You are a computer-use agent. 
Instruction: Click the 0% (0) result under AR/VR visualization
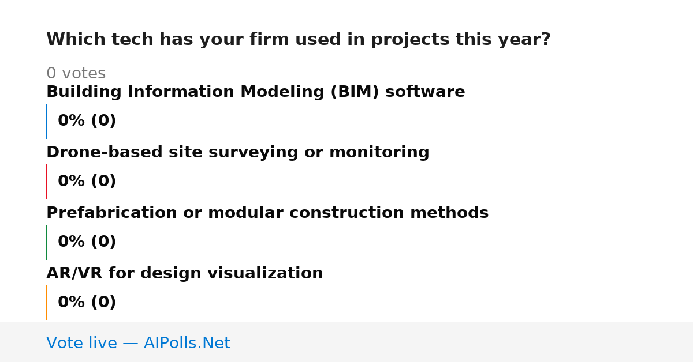87,303
